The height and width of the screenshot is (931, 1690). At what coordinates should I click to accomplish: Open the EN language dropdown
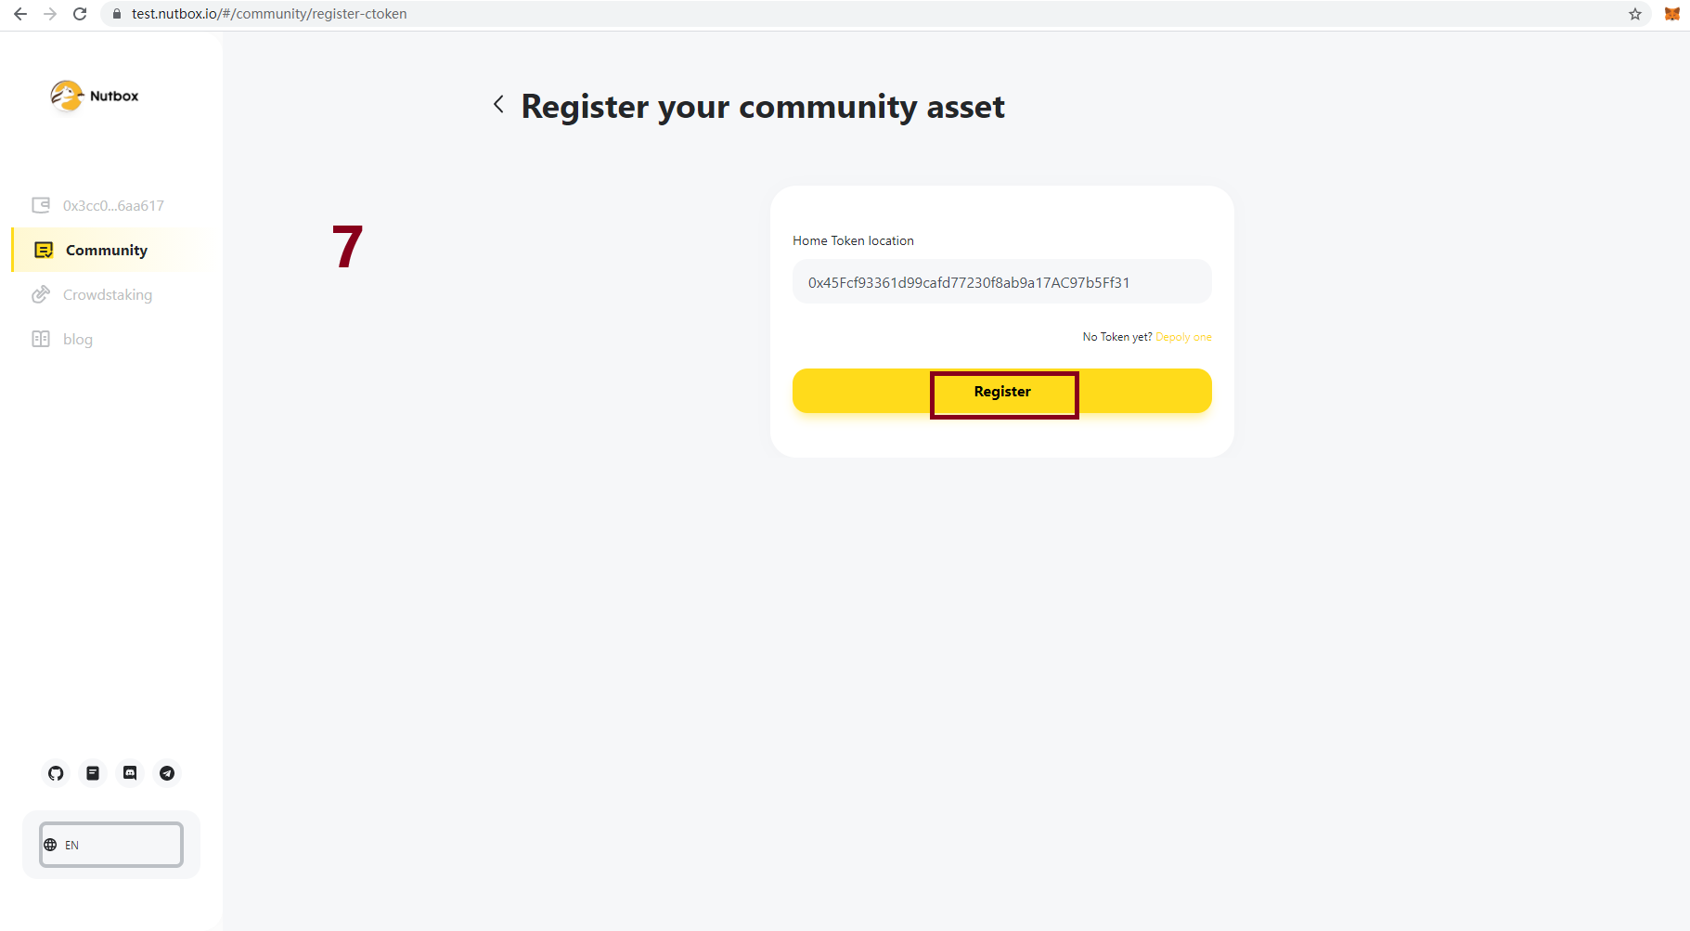111,845
